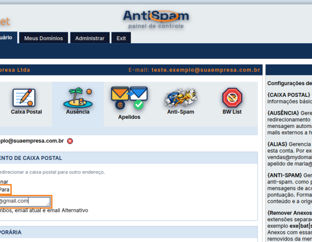
Task: Switch to the Meus Domínios tab
Action: click(x=44, y=38)
